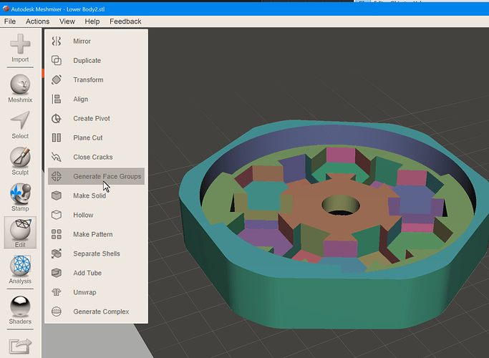Click the export arrow icon below Shaders
The width and height of the screenshot is (489, 358).
tap(20, 346)
